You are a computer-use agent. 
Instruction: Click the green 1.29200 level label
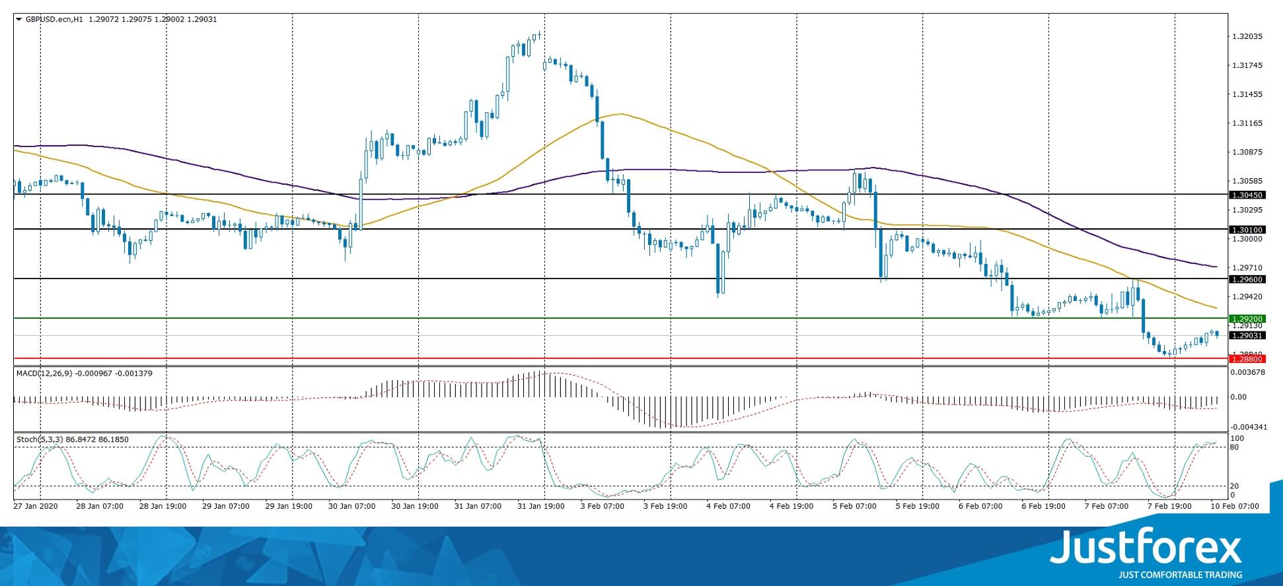point(1247,319)
